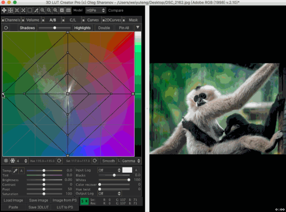Toggle the Volume tab checkbox

pos(23,20)
